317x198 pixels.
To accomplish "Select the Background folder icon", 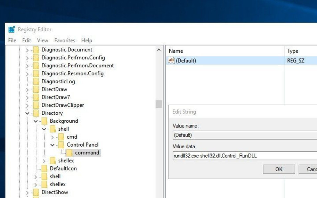I will pyautogui.click(x=44, y=121).
